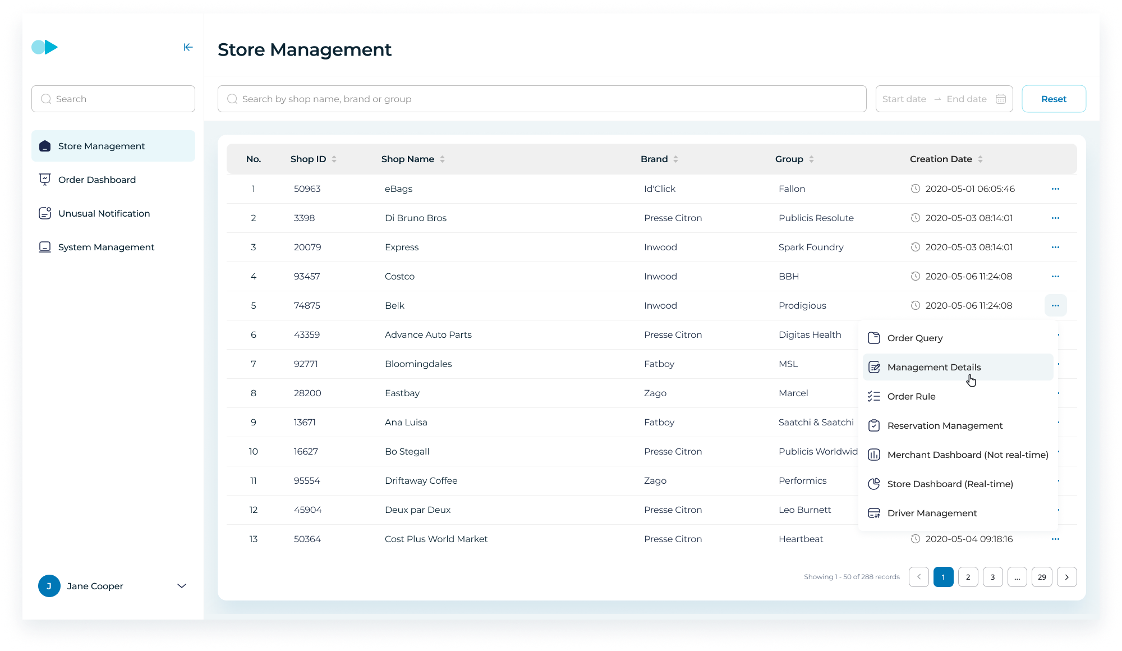Go to next page of records

tap(1066, 577)
